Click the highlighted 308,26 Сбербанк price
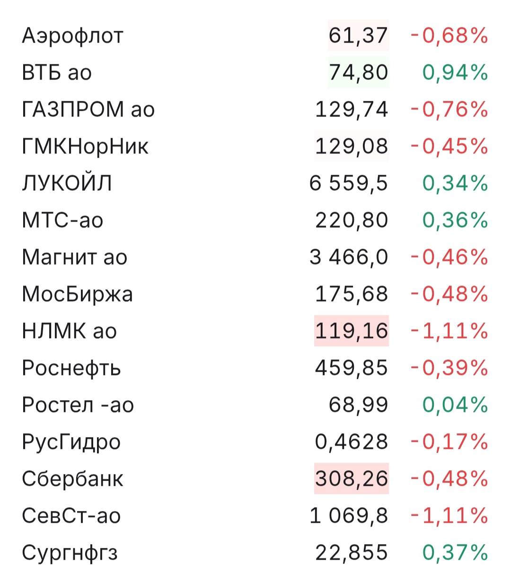This screenshot has width=511, height=582. click(x=352, y=478)
